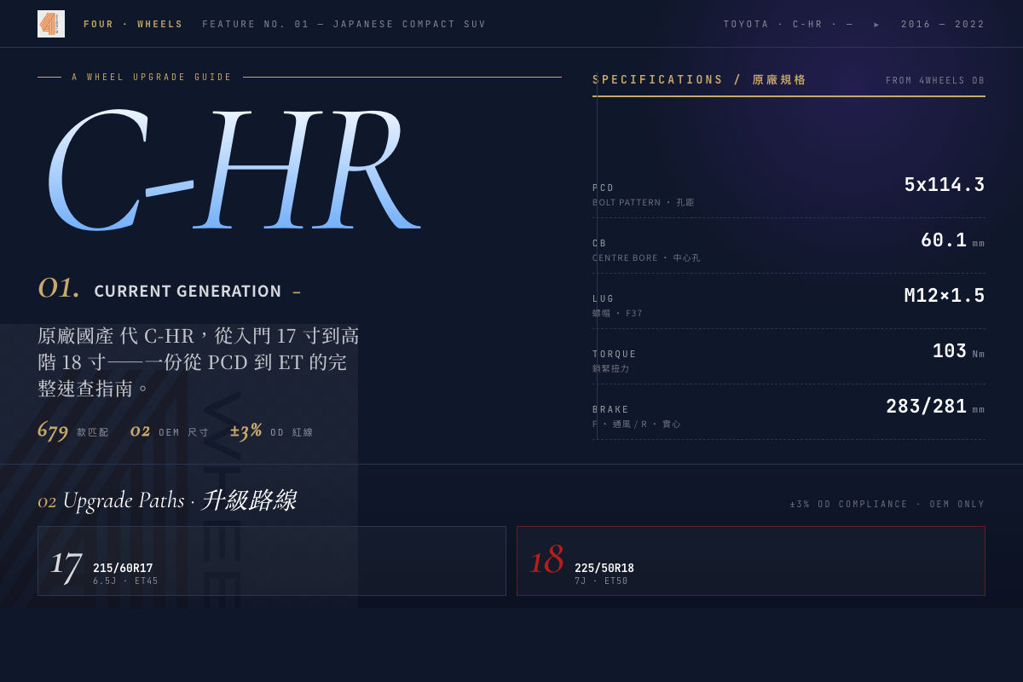
Task: Click the Four Wheels logo icon
Action: [51, 24]
